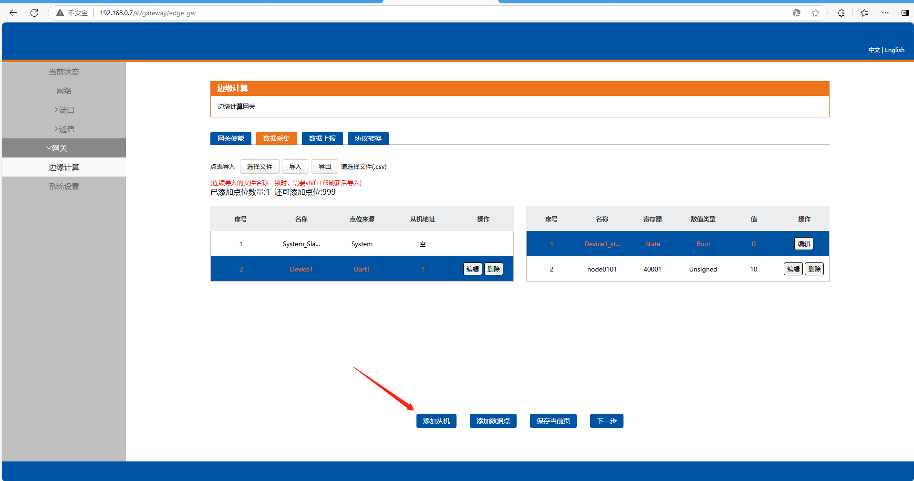914x481 pixels.
Task: Click the browser back arrow icon
Action: [13, 13]
